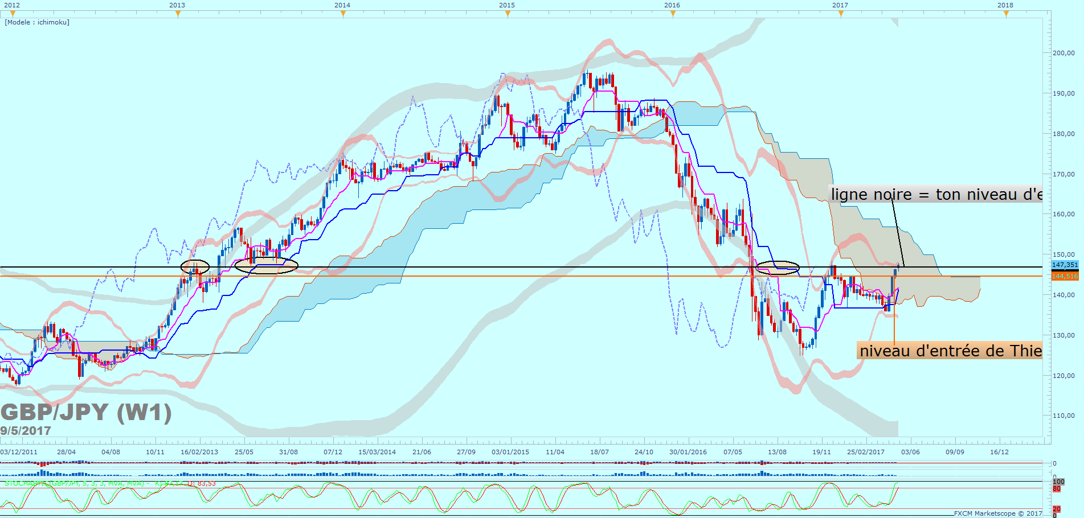The image size is (1084, 518).
Task: Click the "GBP/JPY (W1)" chart title
Action: [86, 412]
